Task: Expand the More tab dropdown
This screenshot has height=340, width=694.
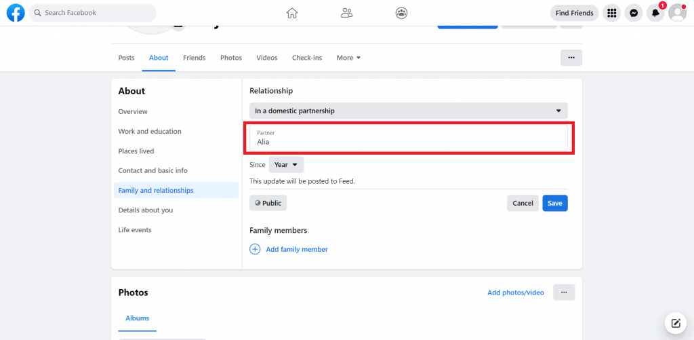Action: 348,58
